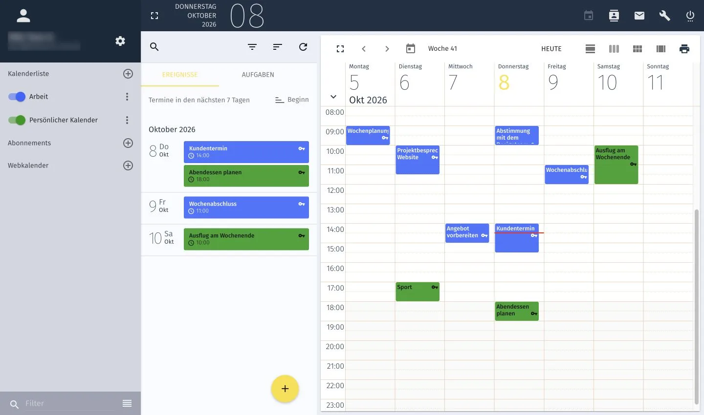The height and width of the screenshot is (415, 704).
Task: Open Kundentermin in the events list
Action: click(246, 152)
